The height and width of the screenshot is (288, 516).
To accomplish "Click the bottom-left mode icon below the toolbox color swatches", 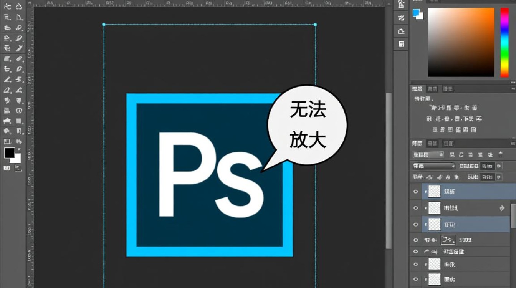I will (7, 168).
